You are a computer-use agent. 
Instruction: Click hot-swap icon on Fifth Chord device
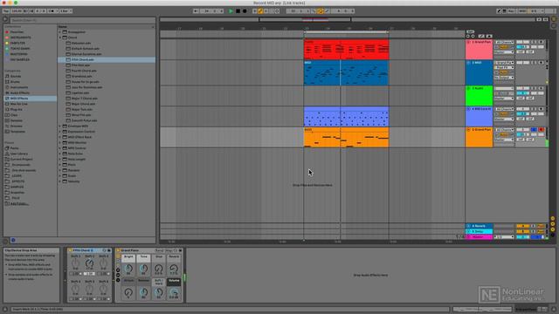click(x=104, y=250)
